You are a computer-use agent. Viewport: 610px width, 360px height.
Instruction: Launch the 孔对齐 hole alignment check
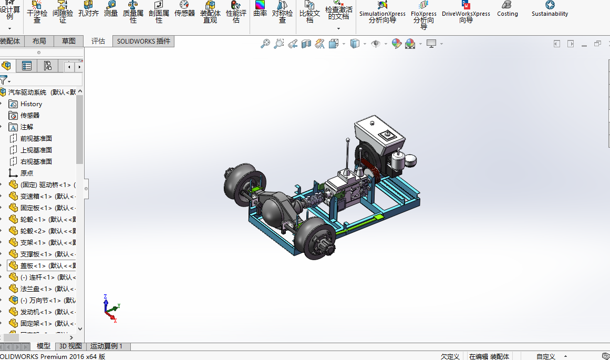88,9
